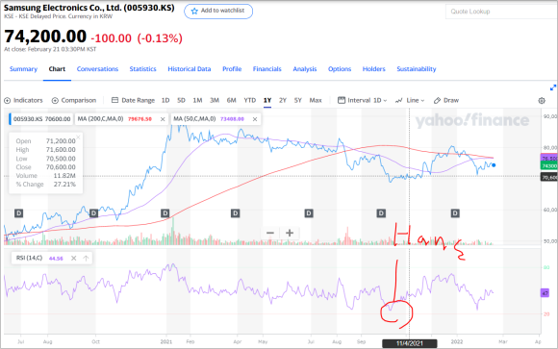Click the dividend marker near Oct 2020

(93, 213)
